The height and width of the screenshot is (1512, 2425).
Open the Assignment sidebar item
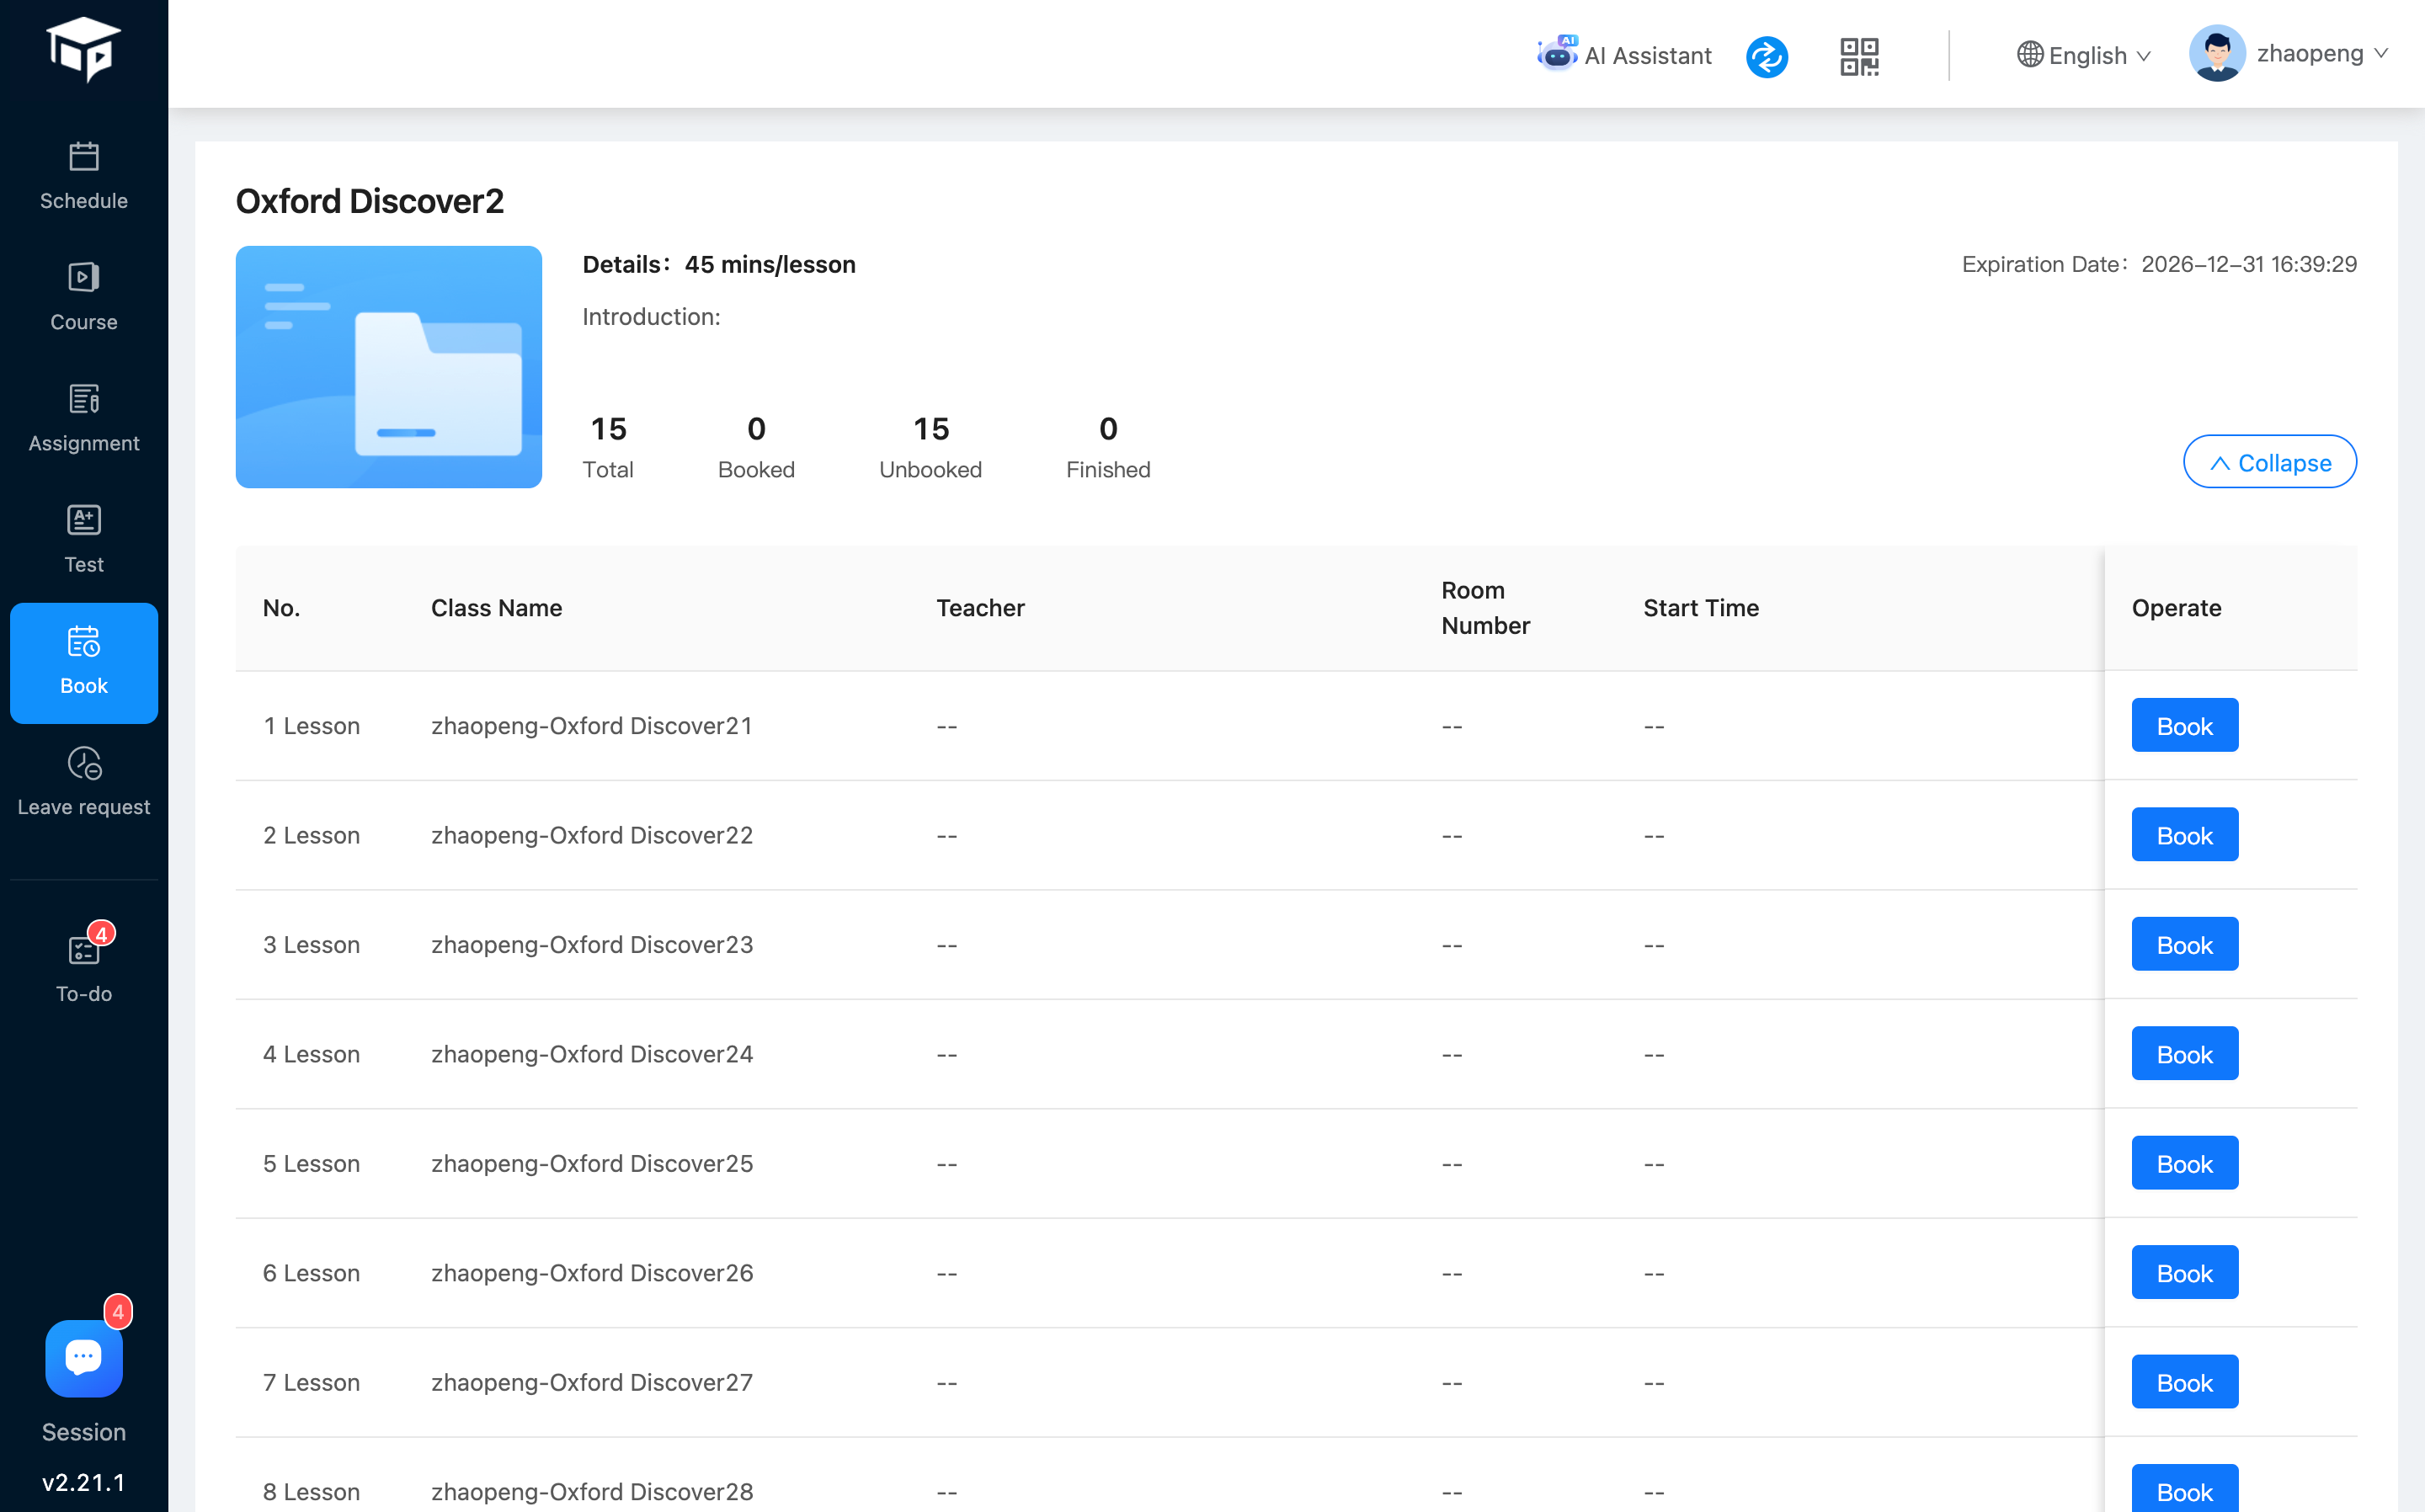click(84, 418)
